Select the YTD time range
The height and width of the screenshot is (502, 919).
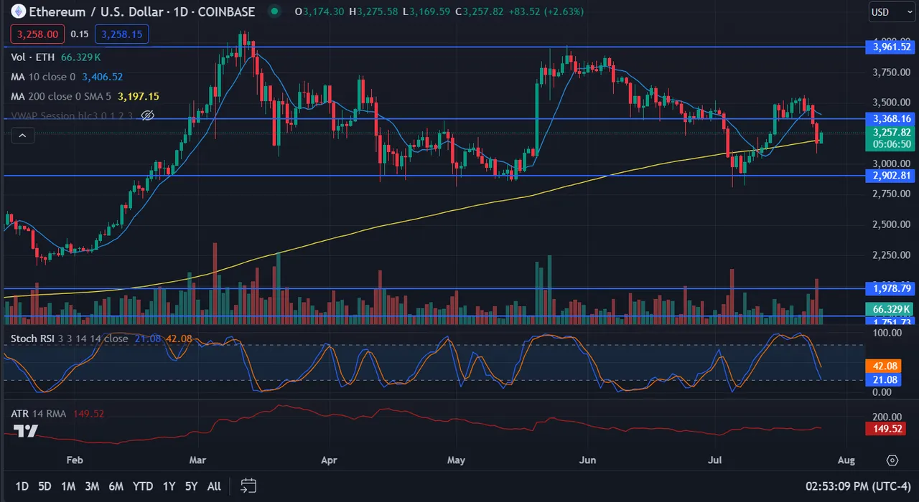(143, 486)
